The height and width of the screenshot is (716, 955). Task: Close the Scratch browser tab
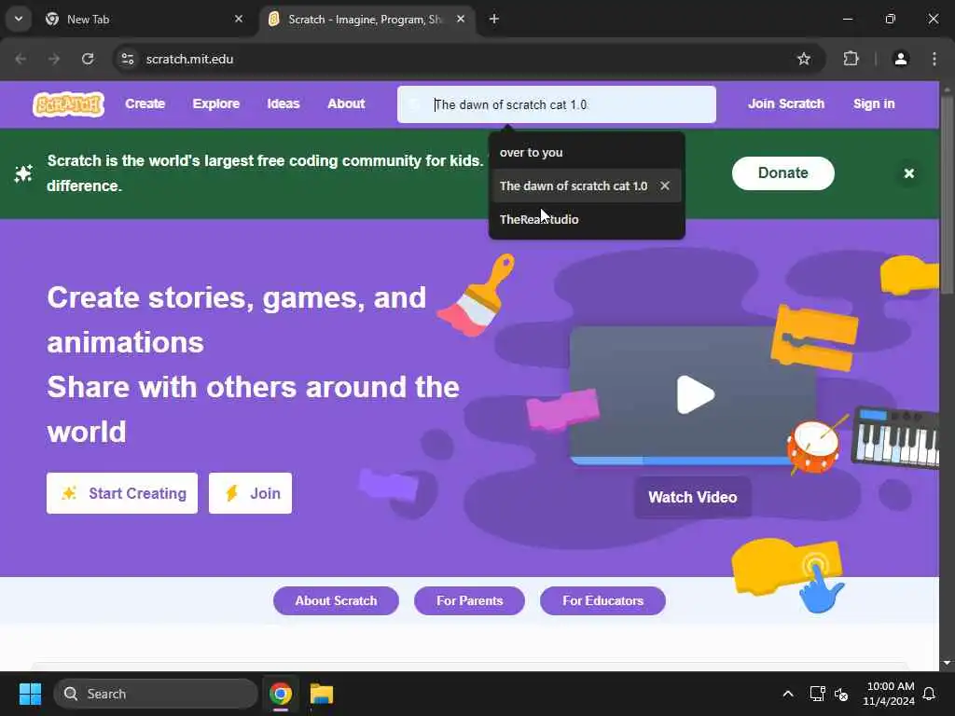coord(461,20)
